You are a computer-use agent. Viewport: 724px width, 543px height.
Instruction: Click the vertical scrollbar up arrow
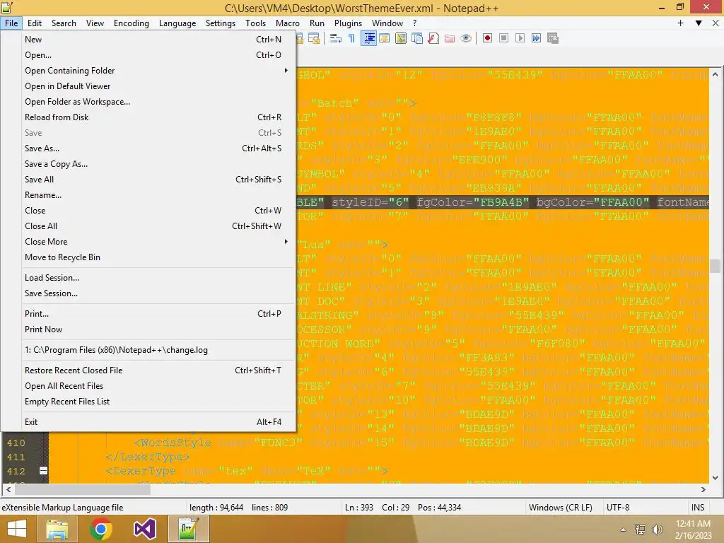[716, 74]
